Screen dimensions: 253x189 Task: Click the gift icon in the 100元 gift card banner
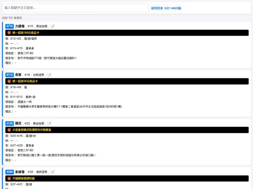pyautogui.click(x=9, y=33)
